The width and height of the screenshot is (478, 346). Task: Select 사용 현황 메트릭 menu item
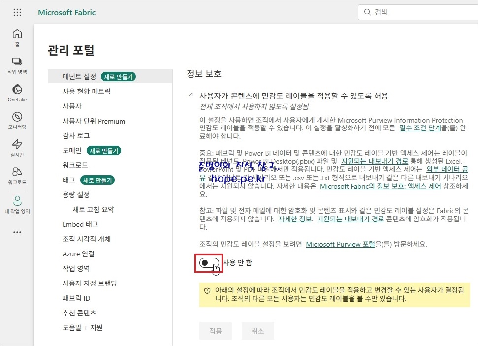(87, 92)
